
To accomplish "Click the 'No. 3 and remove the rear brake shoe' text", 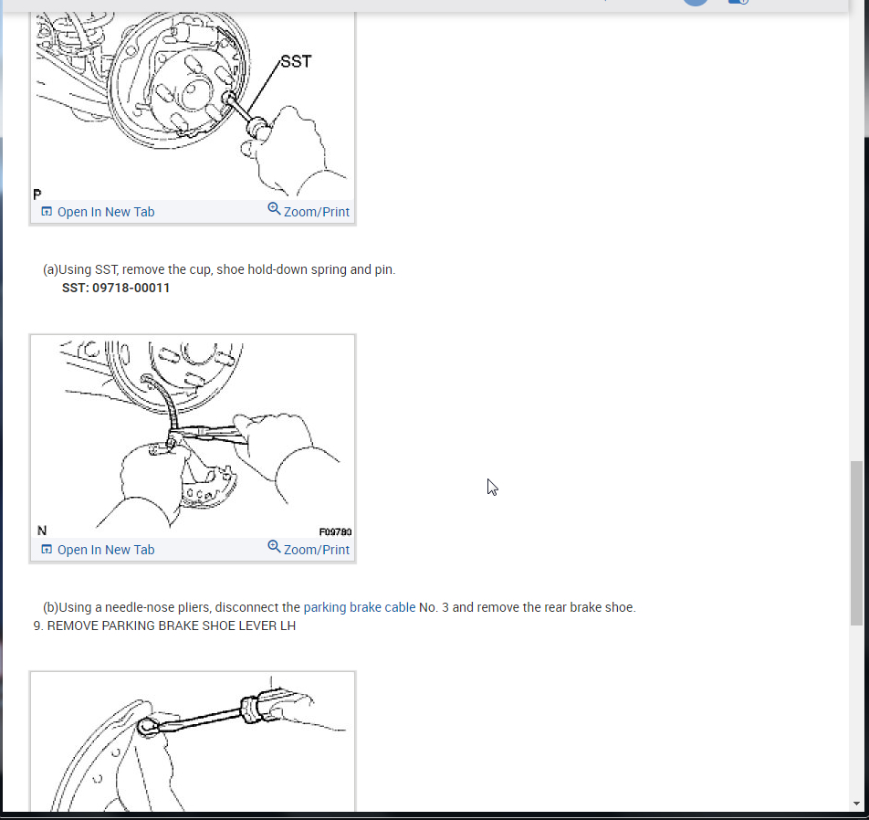I will tap(527, 607).
